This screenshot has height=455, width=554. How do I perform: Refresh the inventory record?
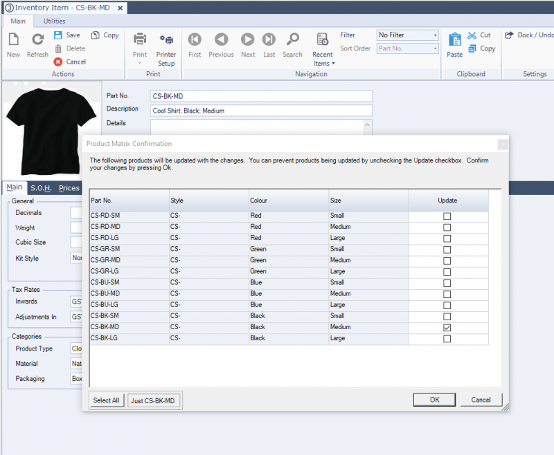coord(37,44)
